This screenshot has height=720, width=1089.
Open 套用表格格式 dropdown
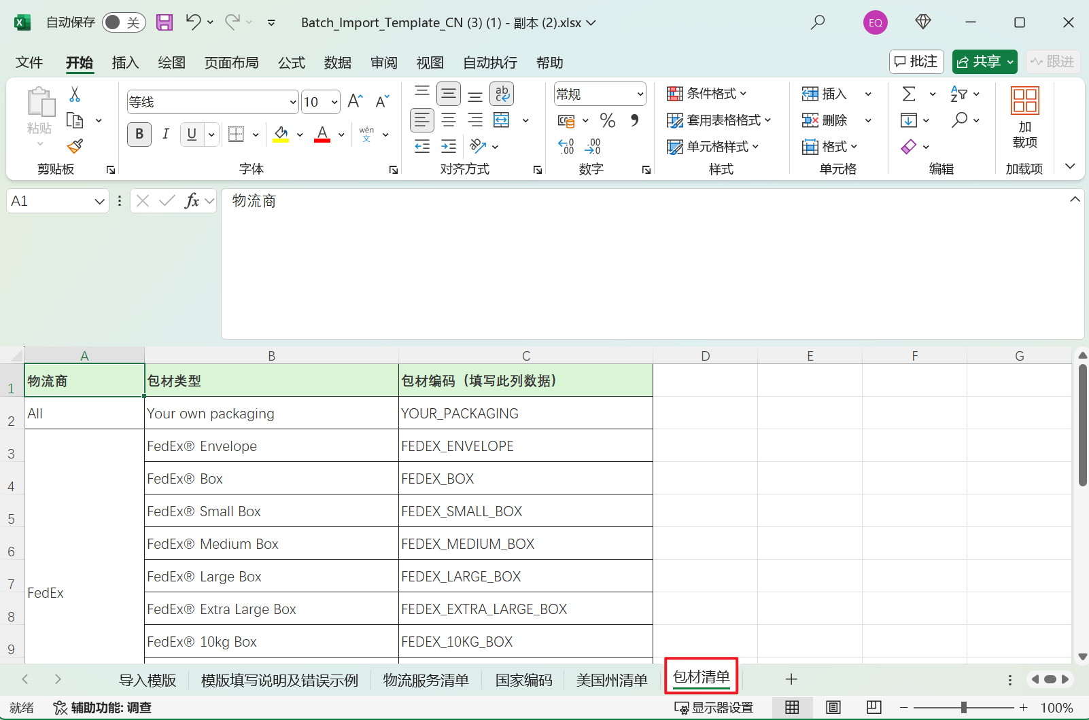(719, 120)
